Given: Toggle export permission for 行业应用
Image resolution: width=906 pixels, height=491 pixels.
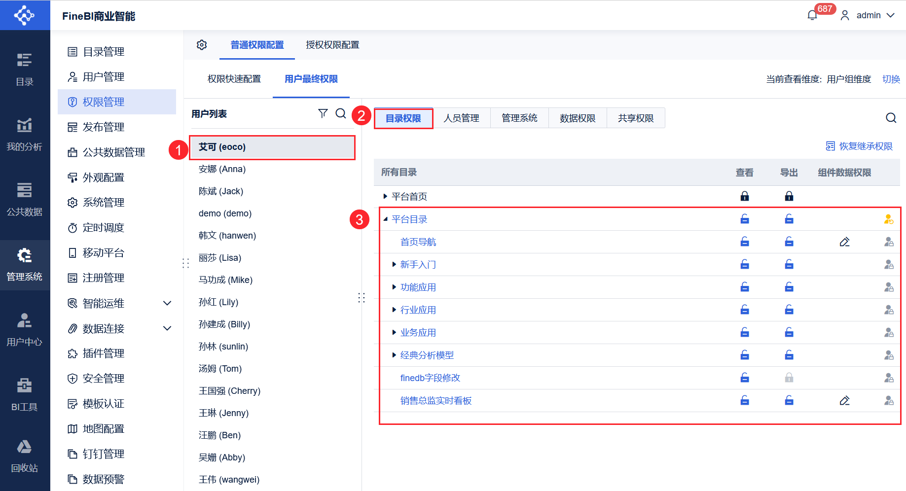Looking at the screenshot, I should [789, 310].
